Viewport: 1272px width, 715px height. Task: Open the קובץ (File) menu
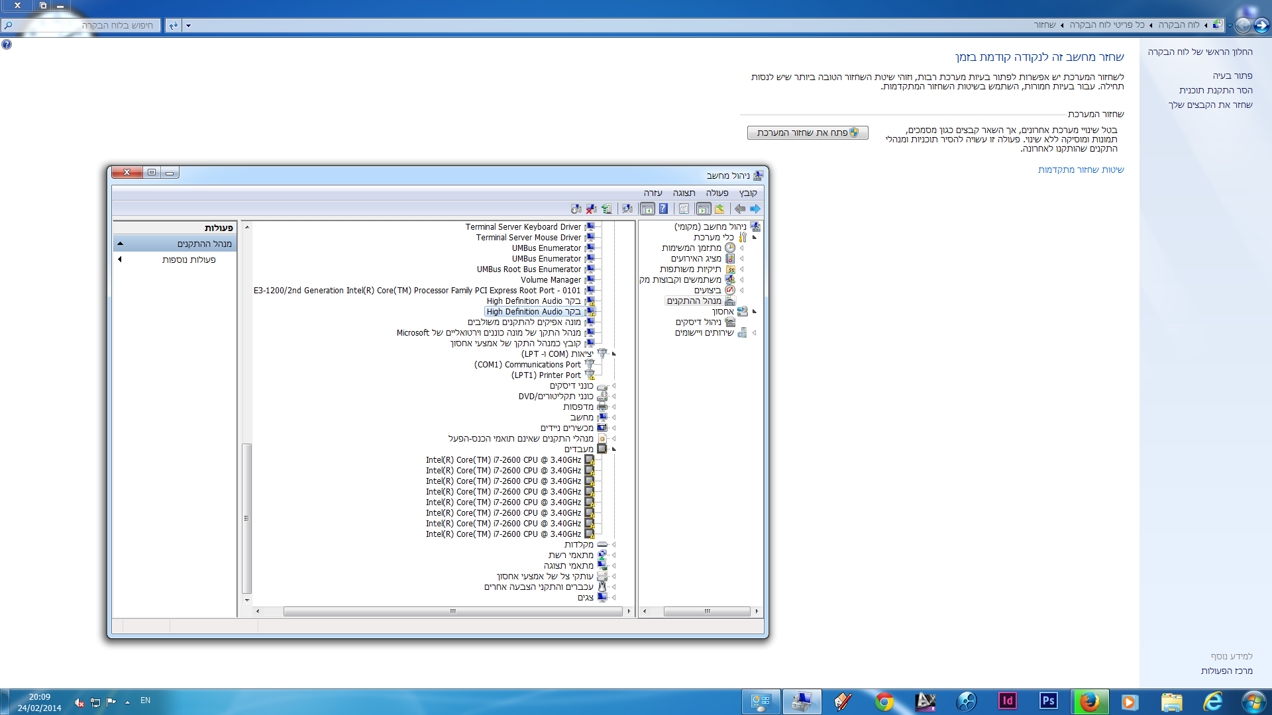pos(748,193)
